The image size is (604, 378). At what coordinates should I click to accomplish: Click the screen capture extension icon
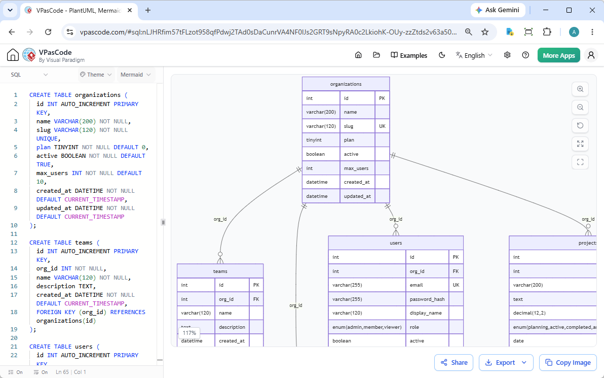click(528, 32)
